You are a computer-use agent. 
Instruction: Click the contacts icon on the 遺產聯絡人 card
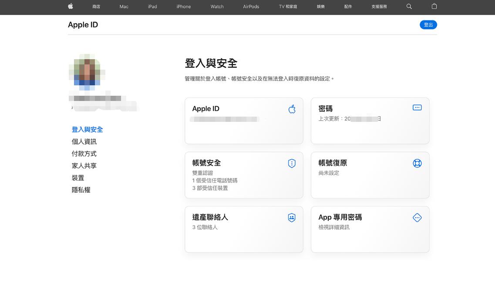coord(292,218)
